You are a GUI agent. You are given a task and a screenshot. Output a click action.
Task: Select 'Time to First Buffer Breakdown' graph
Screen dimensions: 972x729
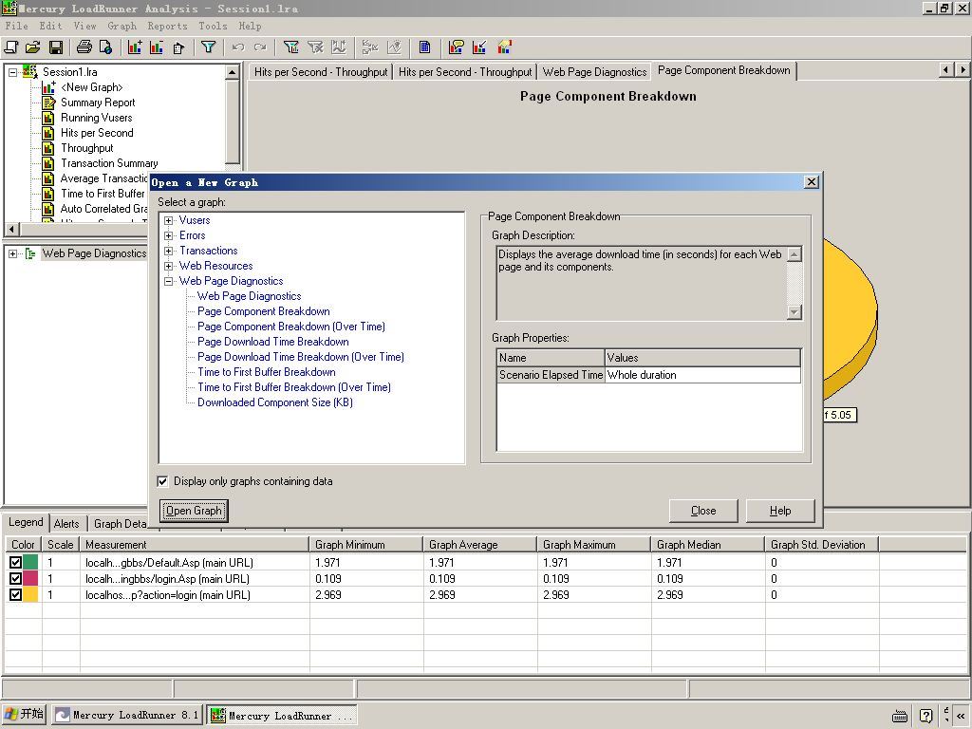point(267,372)
